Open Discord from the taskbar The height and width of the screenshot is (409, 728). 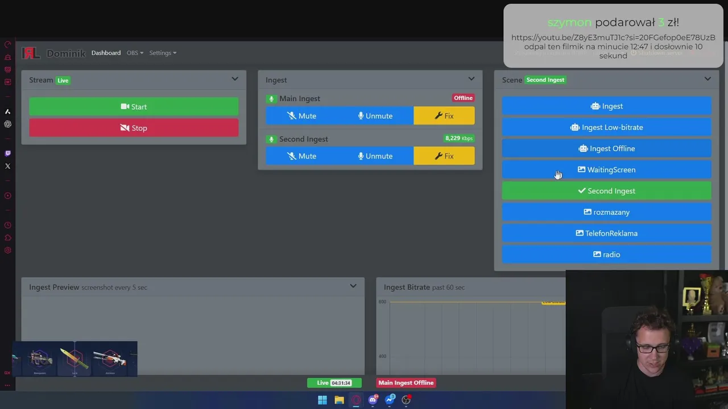[x=373, y=400]
